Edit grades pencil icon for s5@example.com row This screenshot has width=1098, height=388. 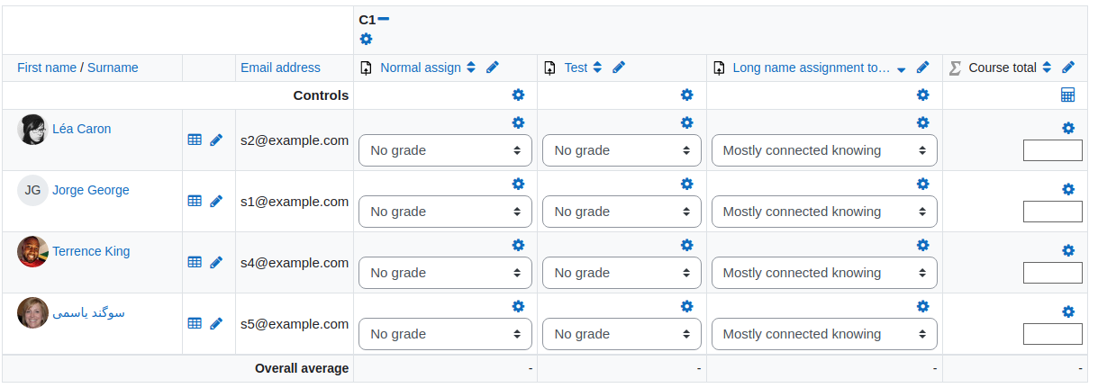click(216, 323)
